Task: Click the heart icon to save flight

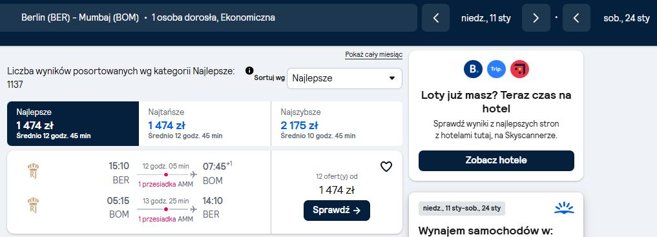Action: pos(386,167)
